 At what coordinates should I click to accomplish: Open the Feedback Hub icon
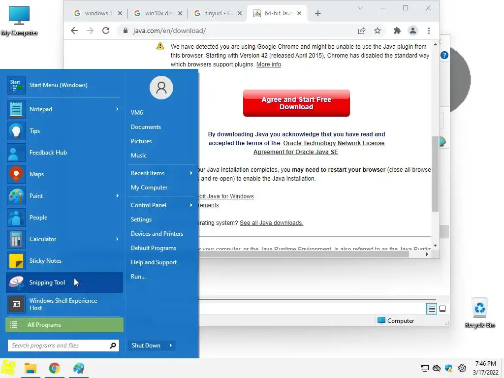click(16, 153)
